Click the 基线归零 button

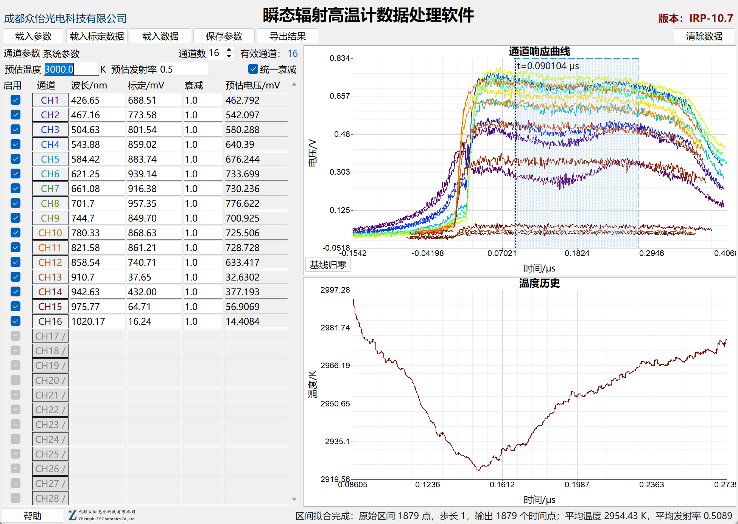tap(328, 265)
